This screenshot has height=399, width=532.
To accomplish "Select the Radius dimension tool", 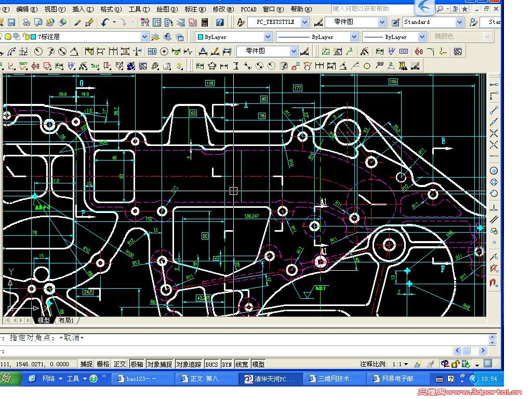I will click(x=38, y=51).
